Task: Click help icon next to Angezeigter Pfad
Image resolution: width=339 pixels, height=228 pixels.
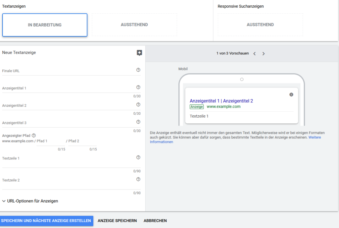Action: [x=34, y=135]
